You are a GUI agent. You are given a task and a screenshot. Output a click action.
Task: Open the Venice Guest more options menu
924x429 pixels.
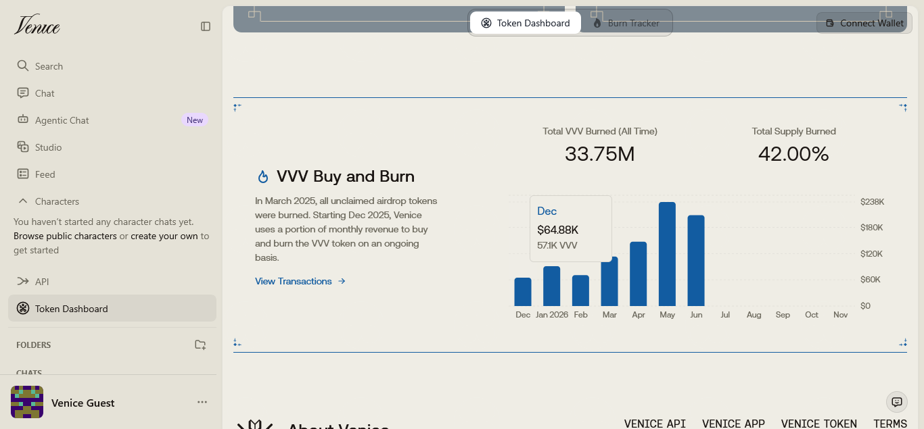[x=202, y=402]
